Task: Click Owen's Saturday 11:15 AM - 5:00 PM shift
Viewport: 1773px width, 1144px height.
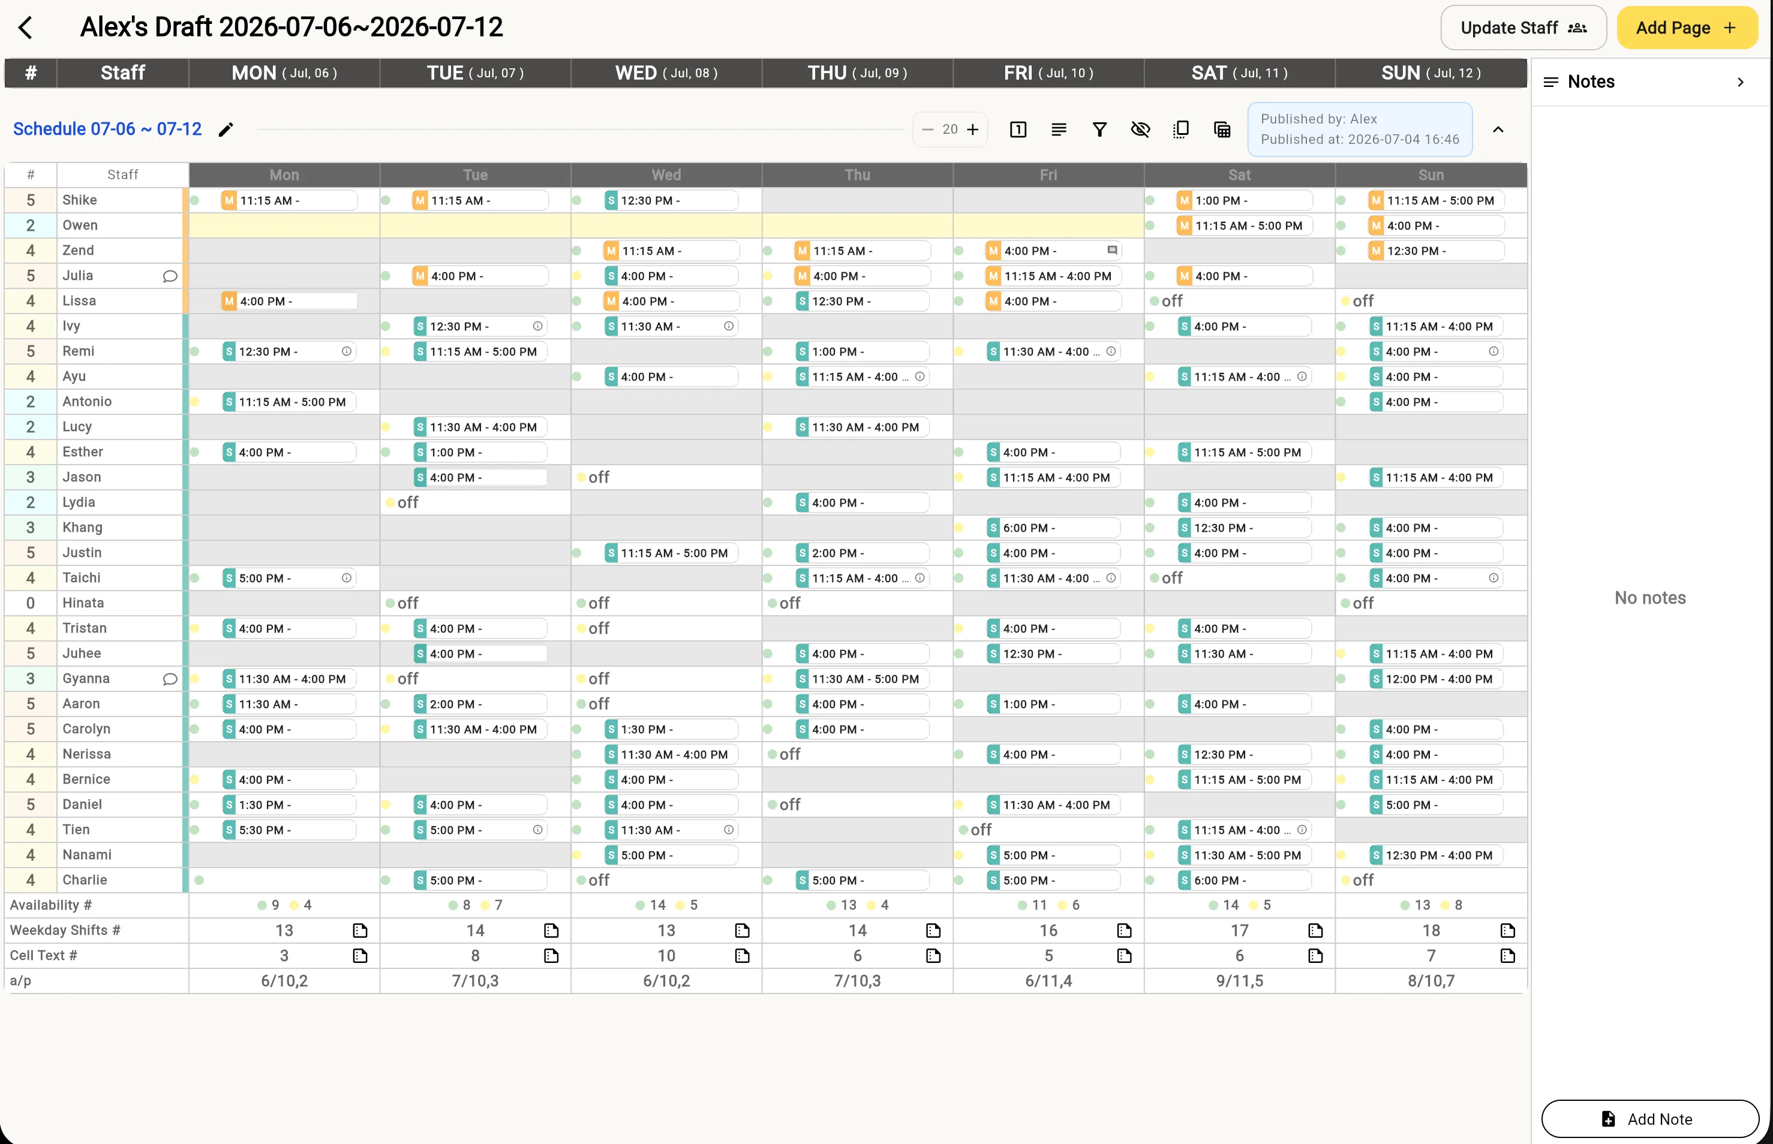Action: click(1244, 226)
